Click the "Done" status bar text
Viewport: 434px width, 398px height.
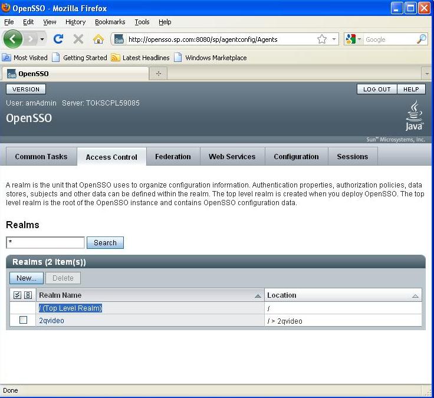(11, 390)
